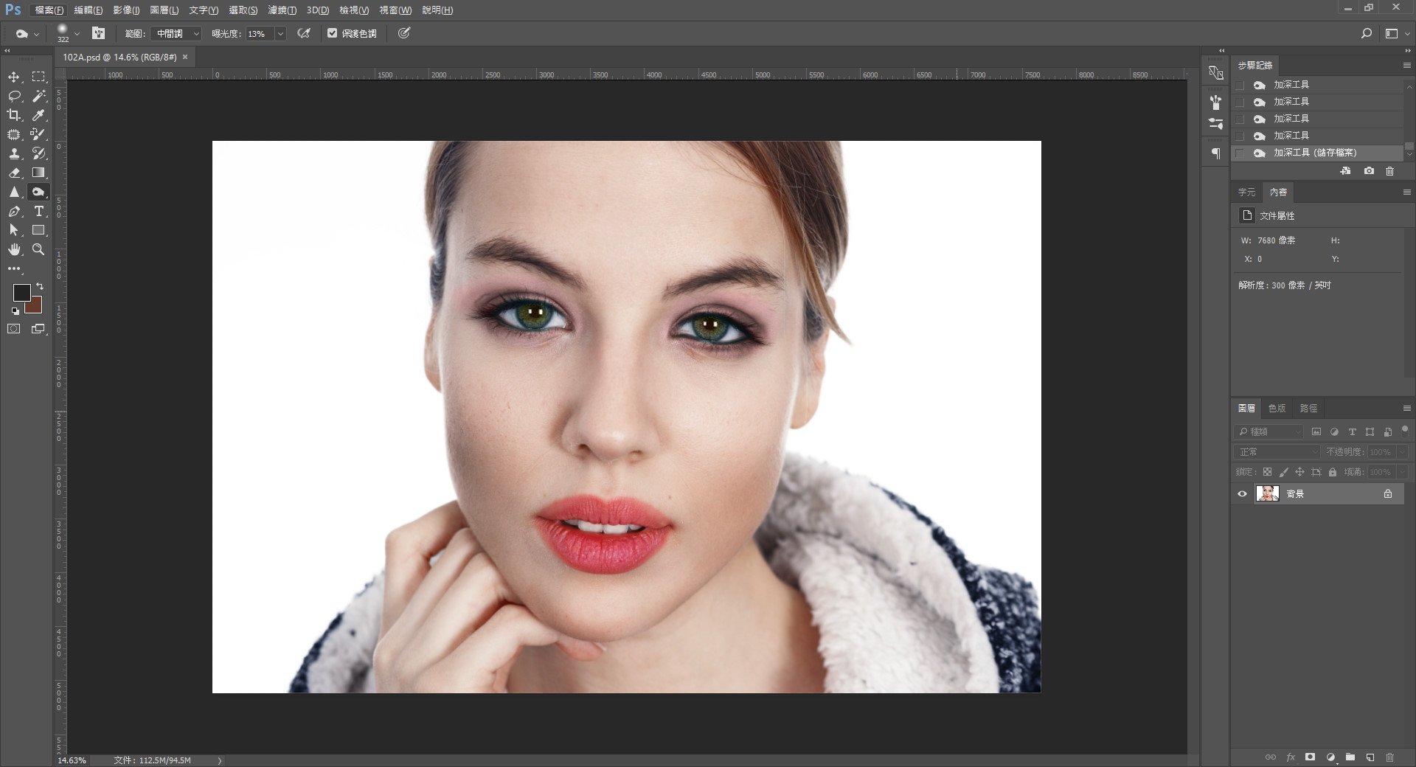The image size is (1416, 767).
Task: Open the layer blending mode dropdown
Action: pyautogui.click(x=1277, y=451)
